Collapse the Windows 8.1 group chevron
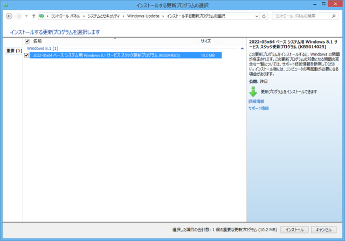Viewport: 345px width, 241px height. tap(242, 48)
